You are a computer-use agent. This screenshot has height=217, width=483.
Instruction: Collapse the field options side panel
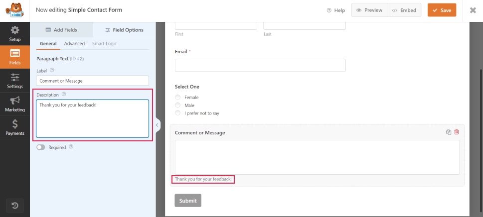(157, 125)
